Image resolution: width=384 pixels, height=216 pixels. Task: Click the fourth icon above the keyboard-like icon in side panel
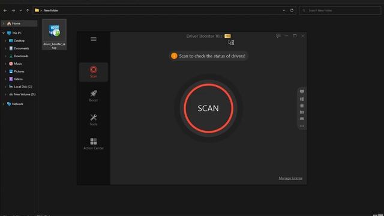[302, 112]
